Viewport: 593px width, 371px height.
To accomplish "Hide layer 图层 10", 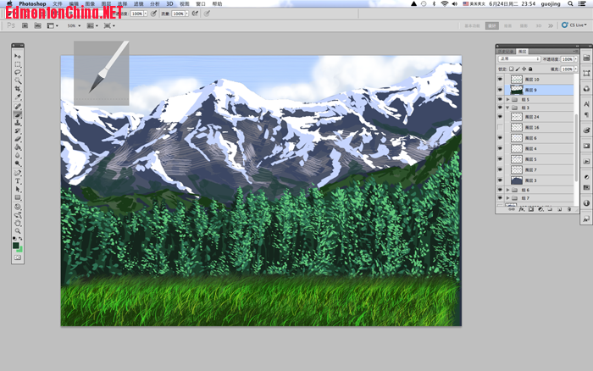I will click(x=500, y=80).
